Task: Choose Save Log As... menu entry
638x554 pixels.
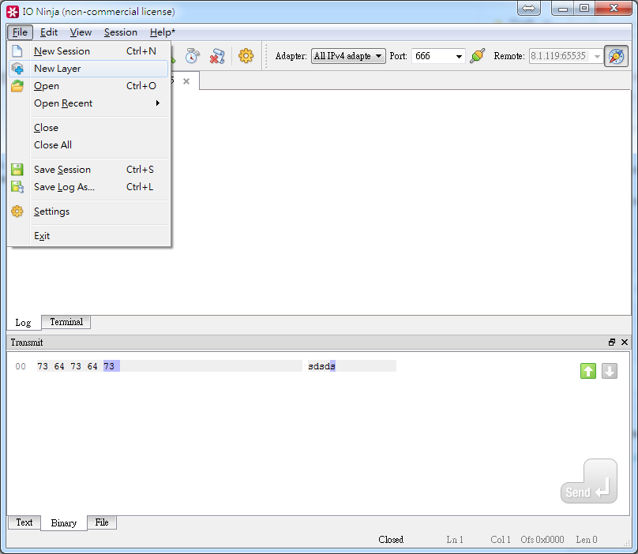Action: 88,187
